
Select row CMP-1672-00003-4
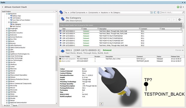121,34
